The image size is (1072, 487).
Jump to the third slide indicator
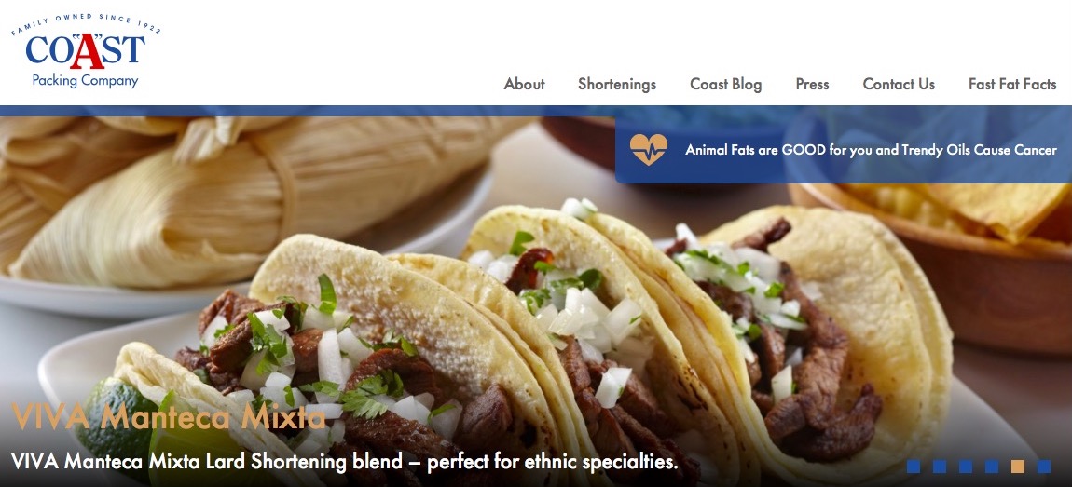pos(966,467)
